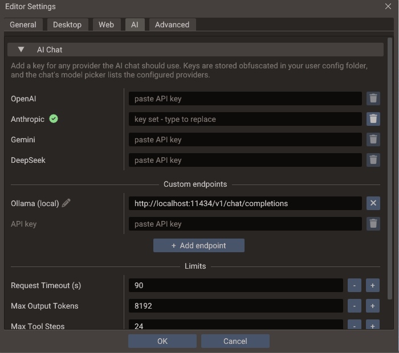
Task: Click the Anthropic provider label
Action: click(x=27, y=119)
